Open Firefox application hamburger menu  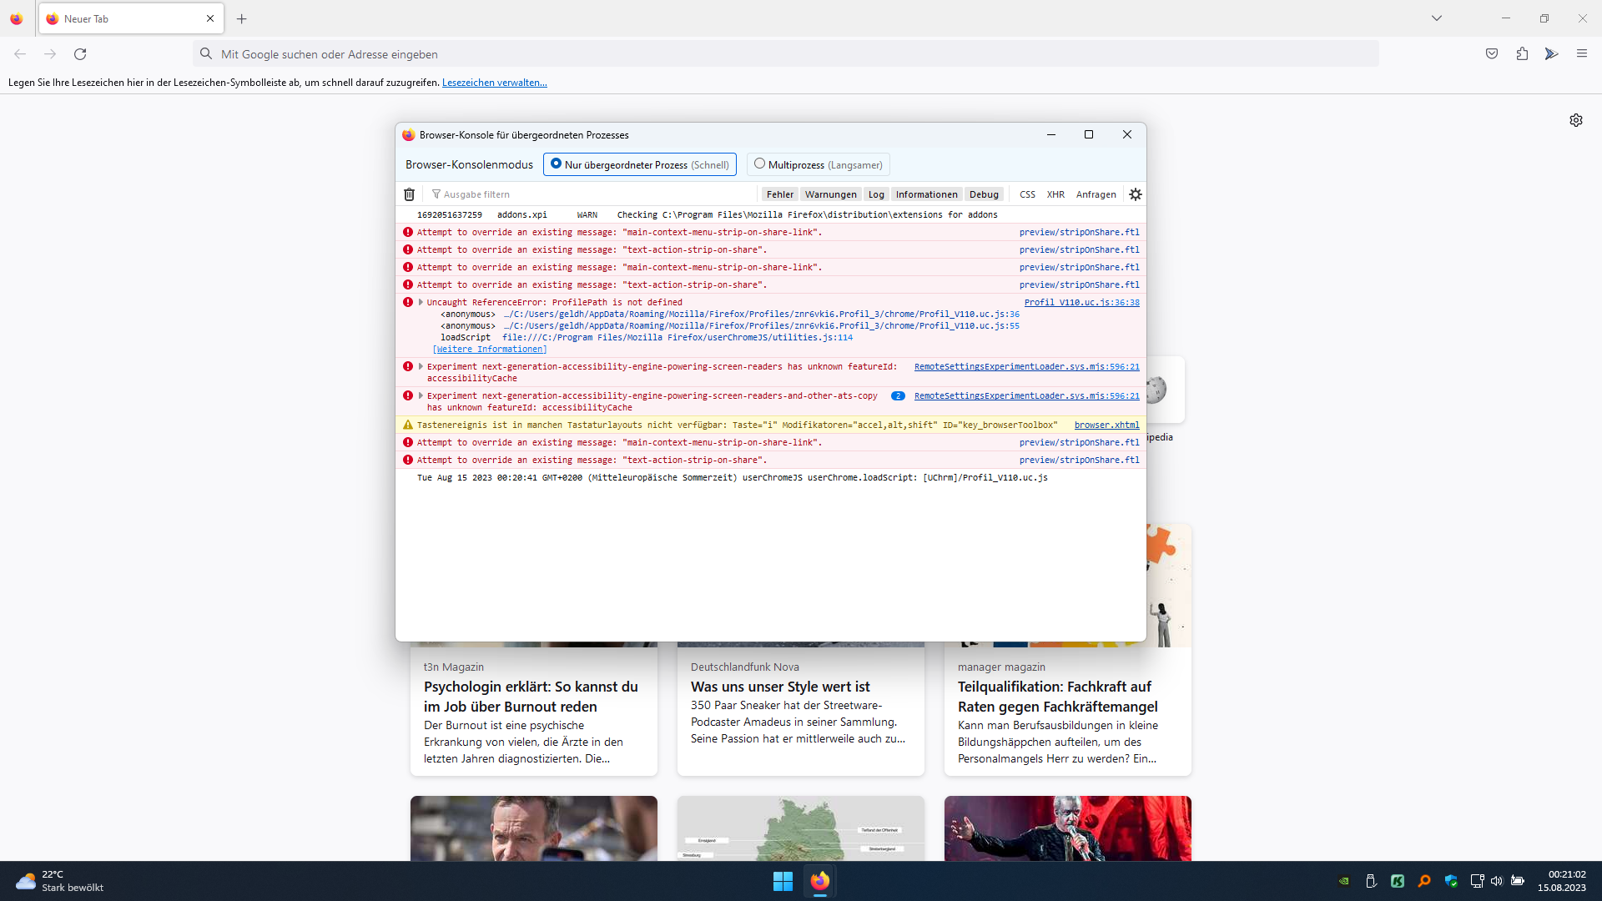pyautogui.click(x=1582, y=54)
